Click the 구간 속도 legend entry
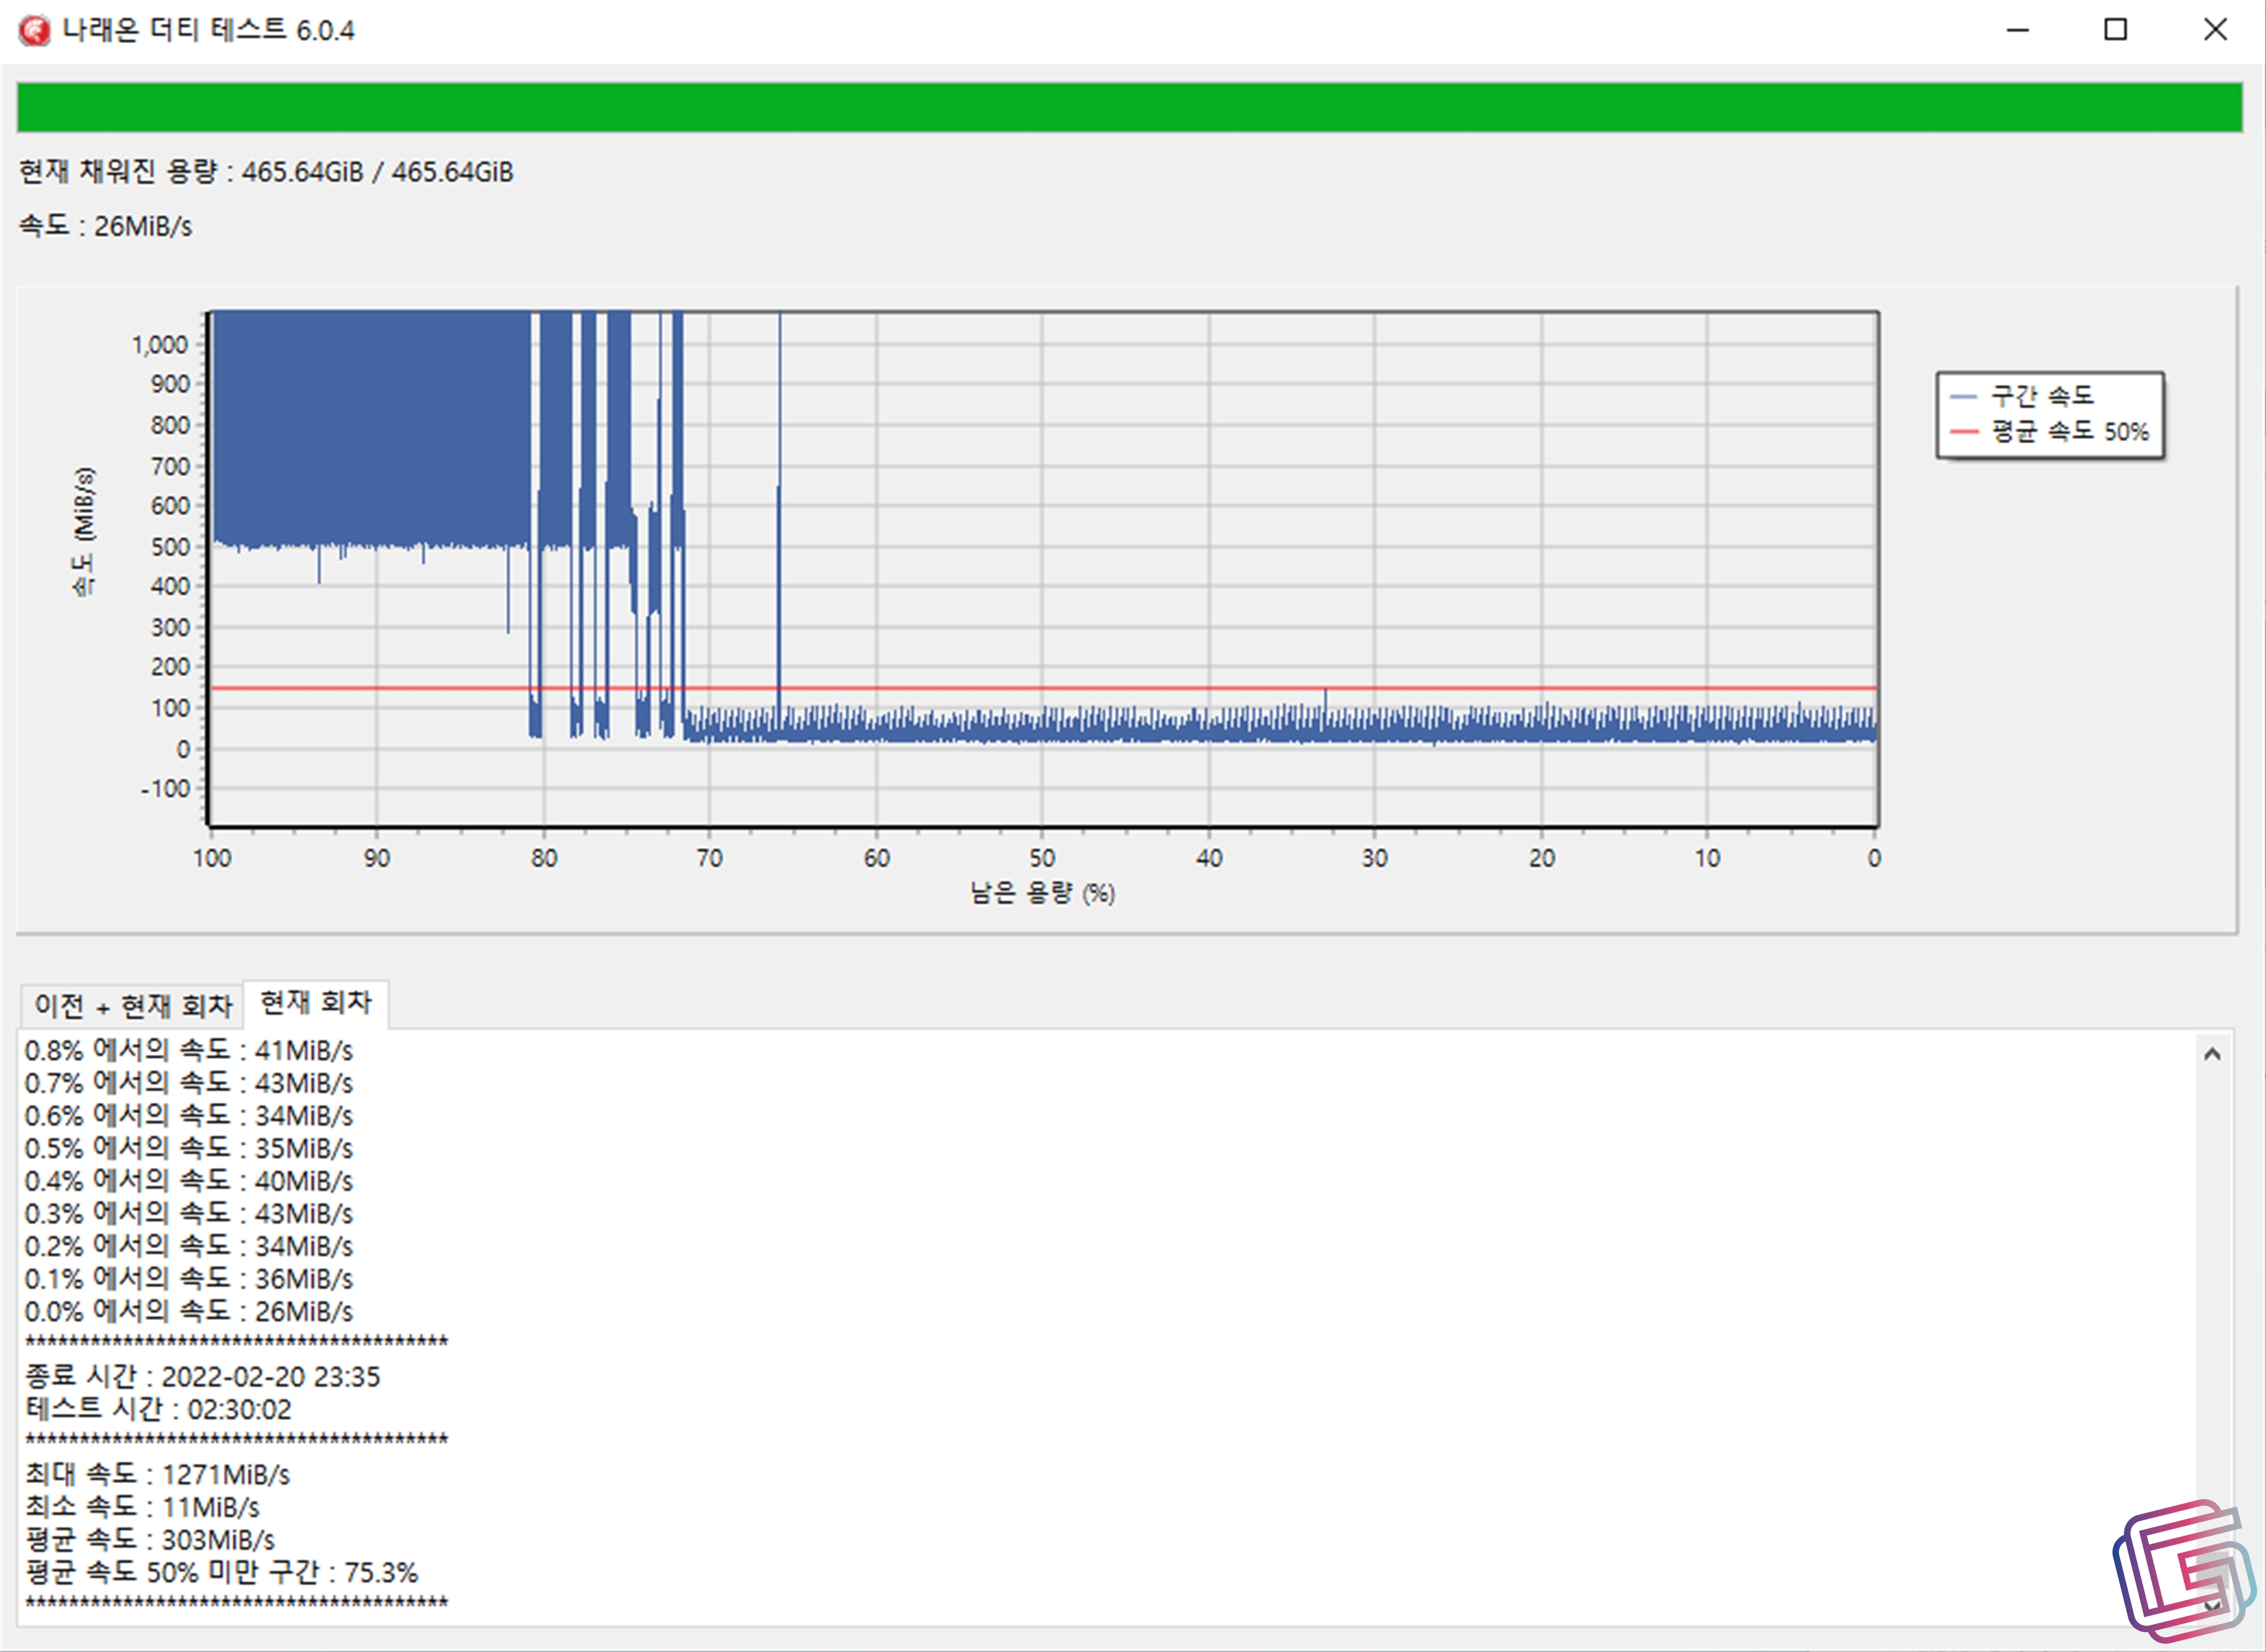This screenshot has width=2266, height=1652. pyautogui.click(x=2022, y=396)
